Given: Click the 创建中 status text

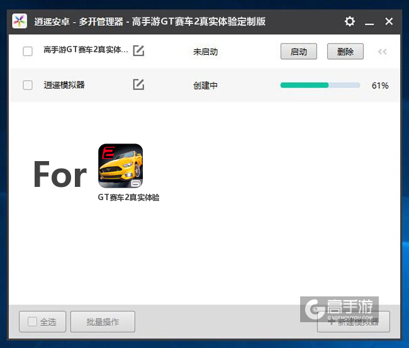Looking at the screenshot, I should (205, 86).
